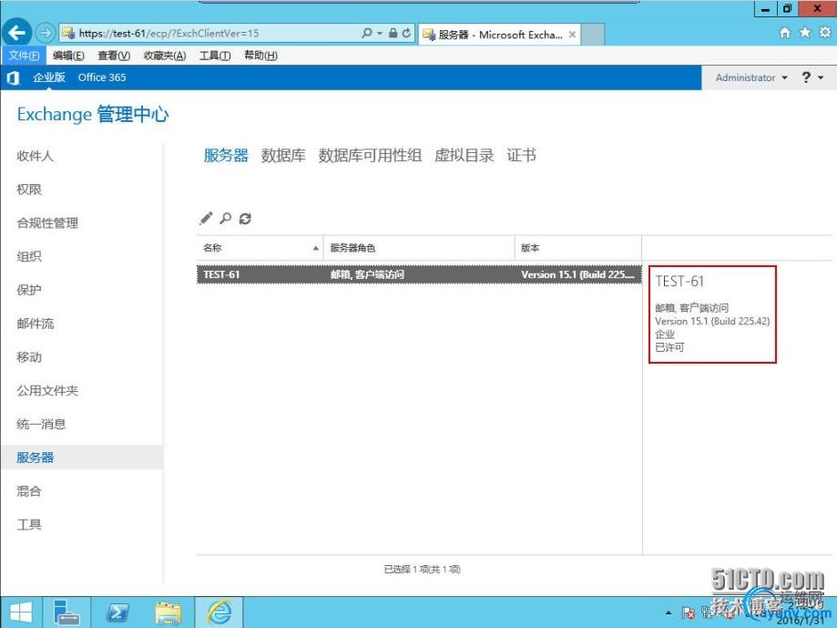Image resolution: width=837 pixels, height=628 pixels.
Task: Click the Refresh icon above server list
Action: click(x=245, y=219)
